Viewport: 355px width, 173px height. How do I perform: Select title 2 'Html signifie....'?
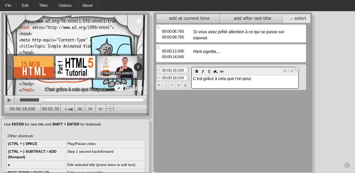point(231,53)
